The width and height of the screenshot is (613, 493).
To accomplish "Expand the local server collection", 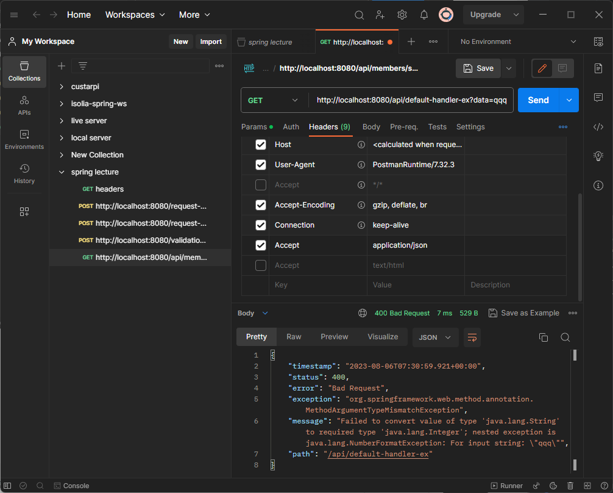I will [x=62, y=138].
